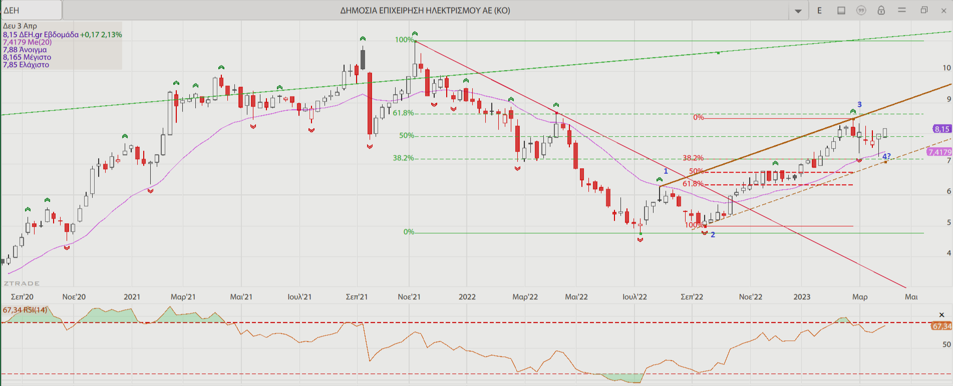Select the green 0% Fibonacci level label

(x=409, y=232)
